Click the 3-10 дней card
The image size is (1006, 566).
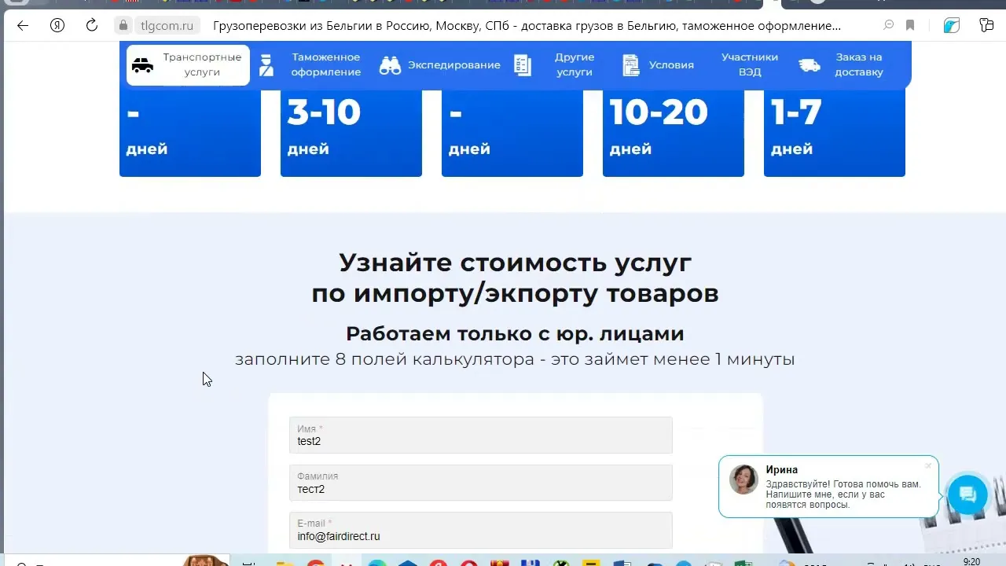click(x=351, y=133)
